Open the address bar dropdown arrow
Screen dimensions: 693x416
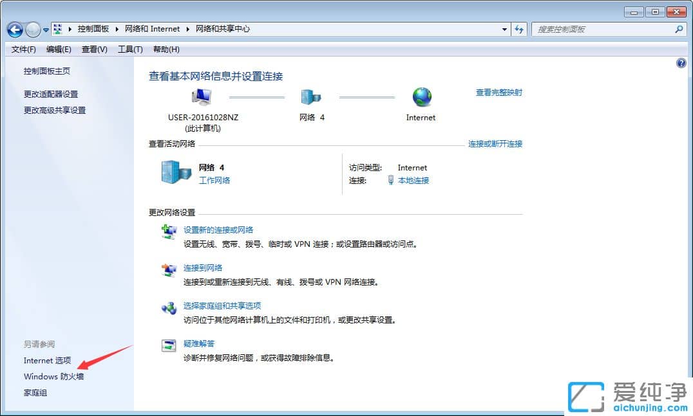click(504, 30)
